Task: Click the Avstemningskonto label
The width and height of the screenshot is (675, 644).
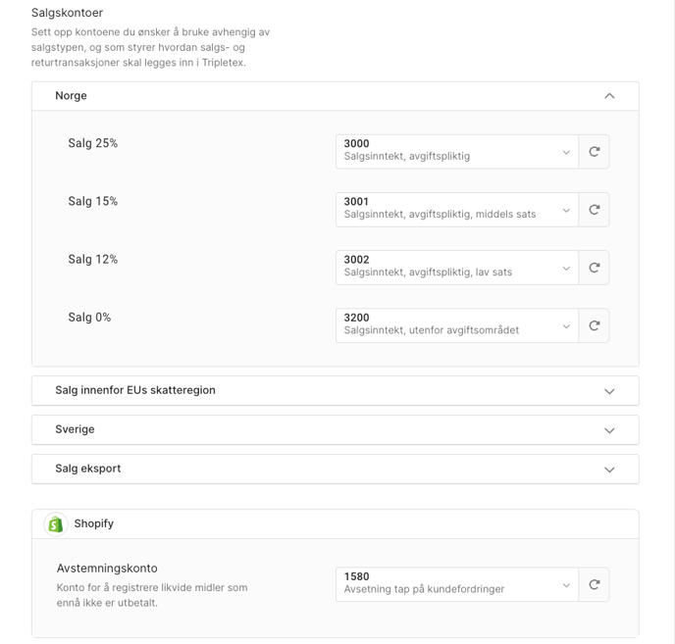Action: coord(107,569)
